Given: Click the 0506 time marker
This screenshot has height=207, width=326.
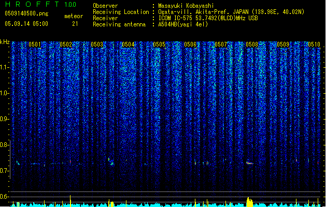Looking at the screenshot, I should 190,45.
